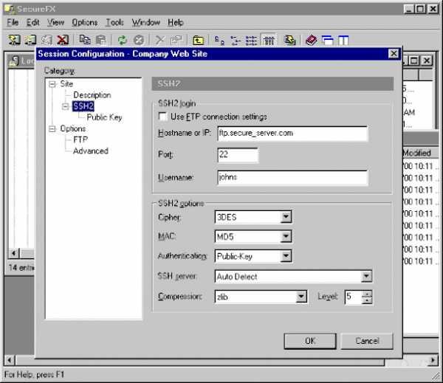The image size is (443, 383).
Task: Close the Session Configuration dialog
Action: [394, 53]
